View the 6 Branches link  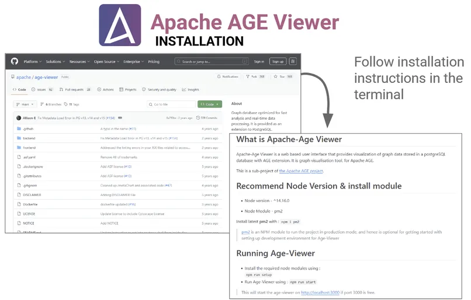(51, 104)
